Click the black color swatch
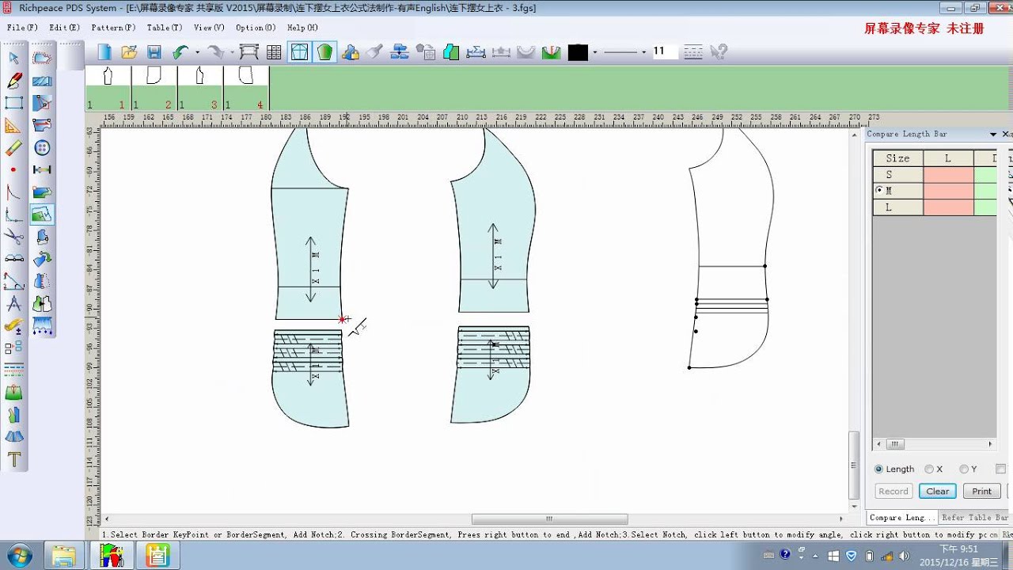Image resolution: width=1013 pixels, height=570 pixels. [x=578, y=52]
